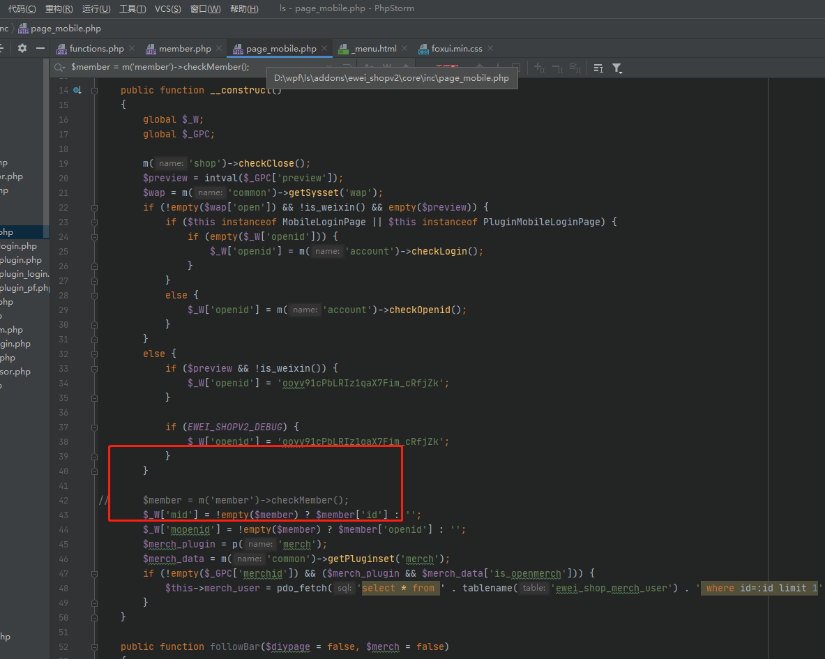Click the find input with $member text
This screenshot has width=825, height=659.
[x=160, y=67]
